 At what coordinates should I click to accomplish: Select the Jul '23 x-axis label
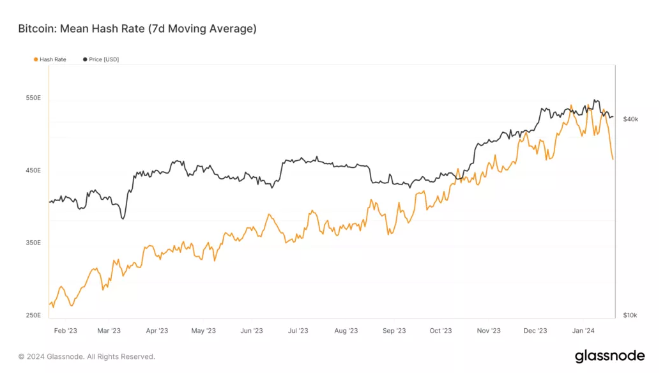coord(298,331)
